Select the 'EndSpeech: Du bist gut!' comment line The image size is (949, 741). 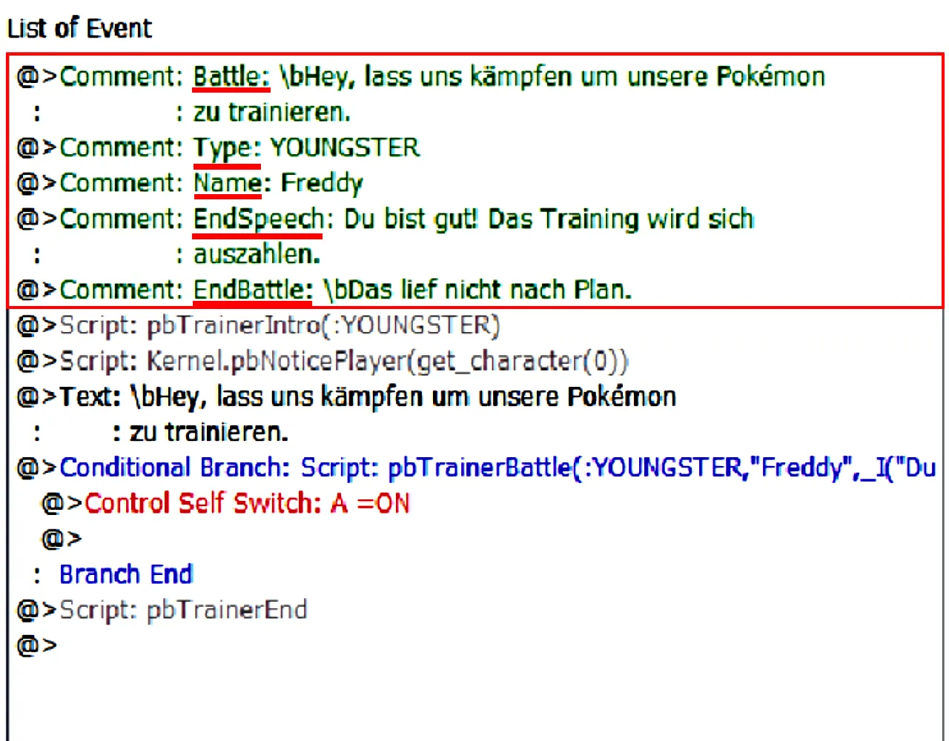(385, 219)
